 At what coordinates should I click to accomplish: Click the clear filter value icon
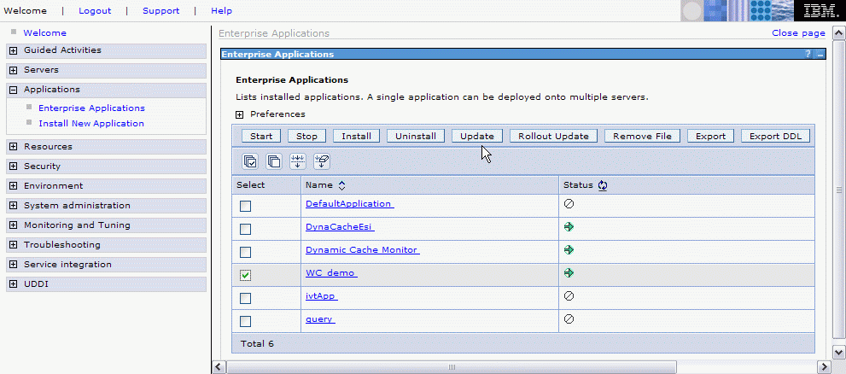coord(322,161)
